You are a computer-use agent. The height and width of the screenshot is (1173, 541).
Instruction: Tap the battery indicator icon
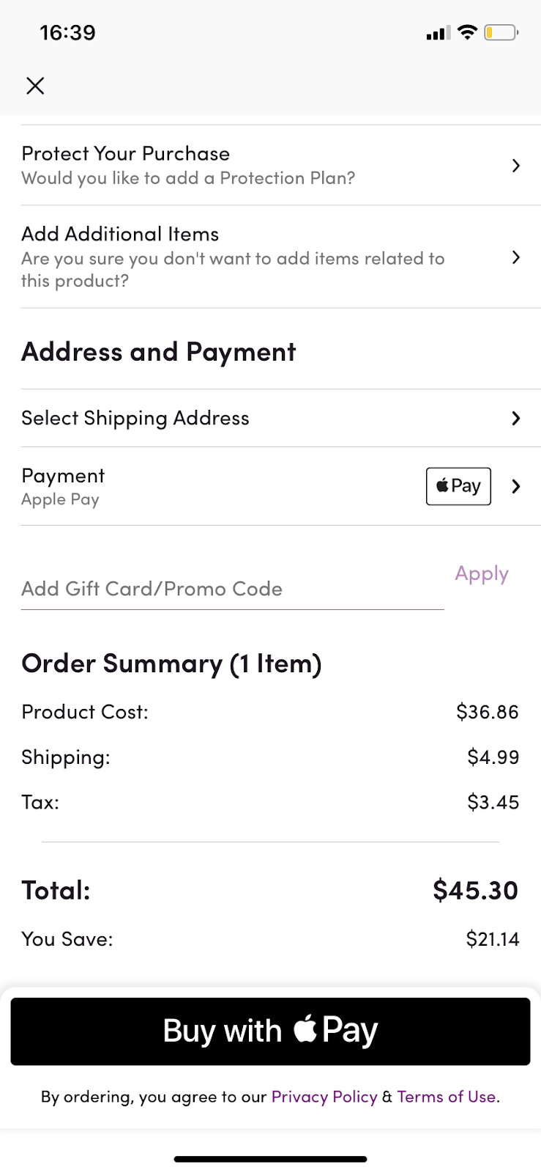click(x=501, y=32)
